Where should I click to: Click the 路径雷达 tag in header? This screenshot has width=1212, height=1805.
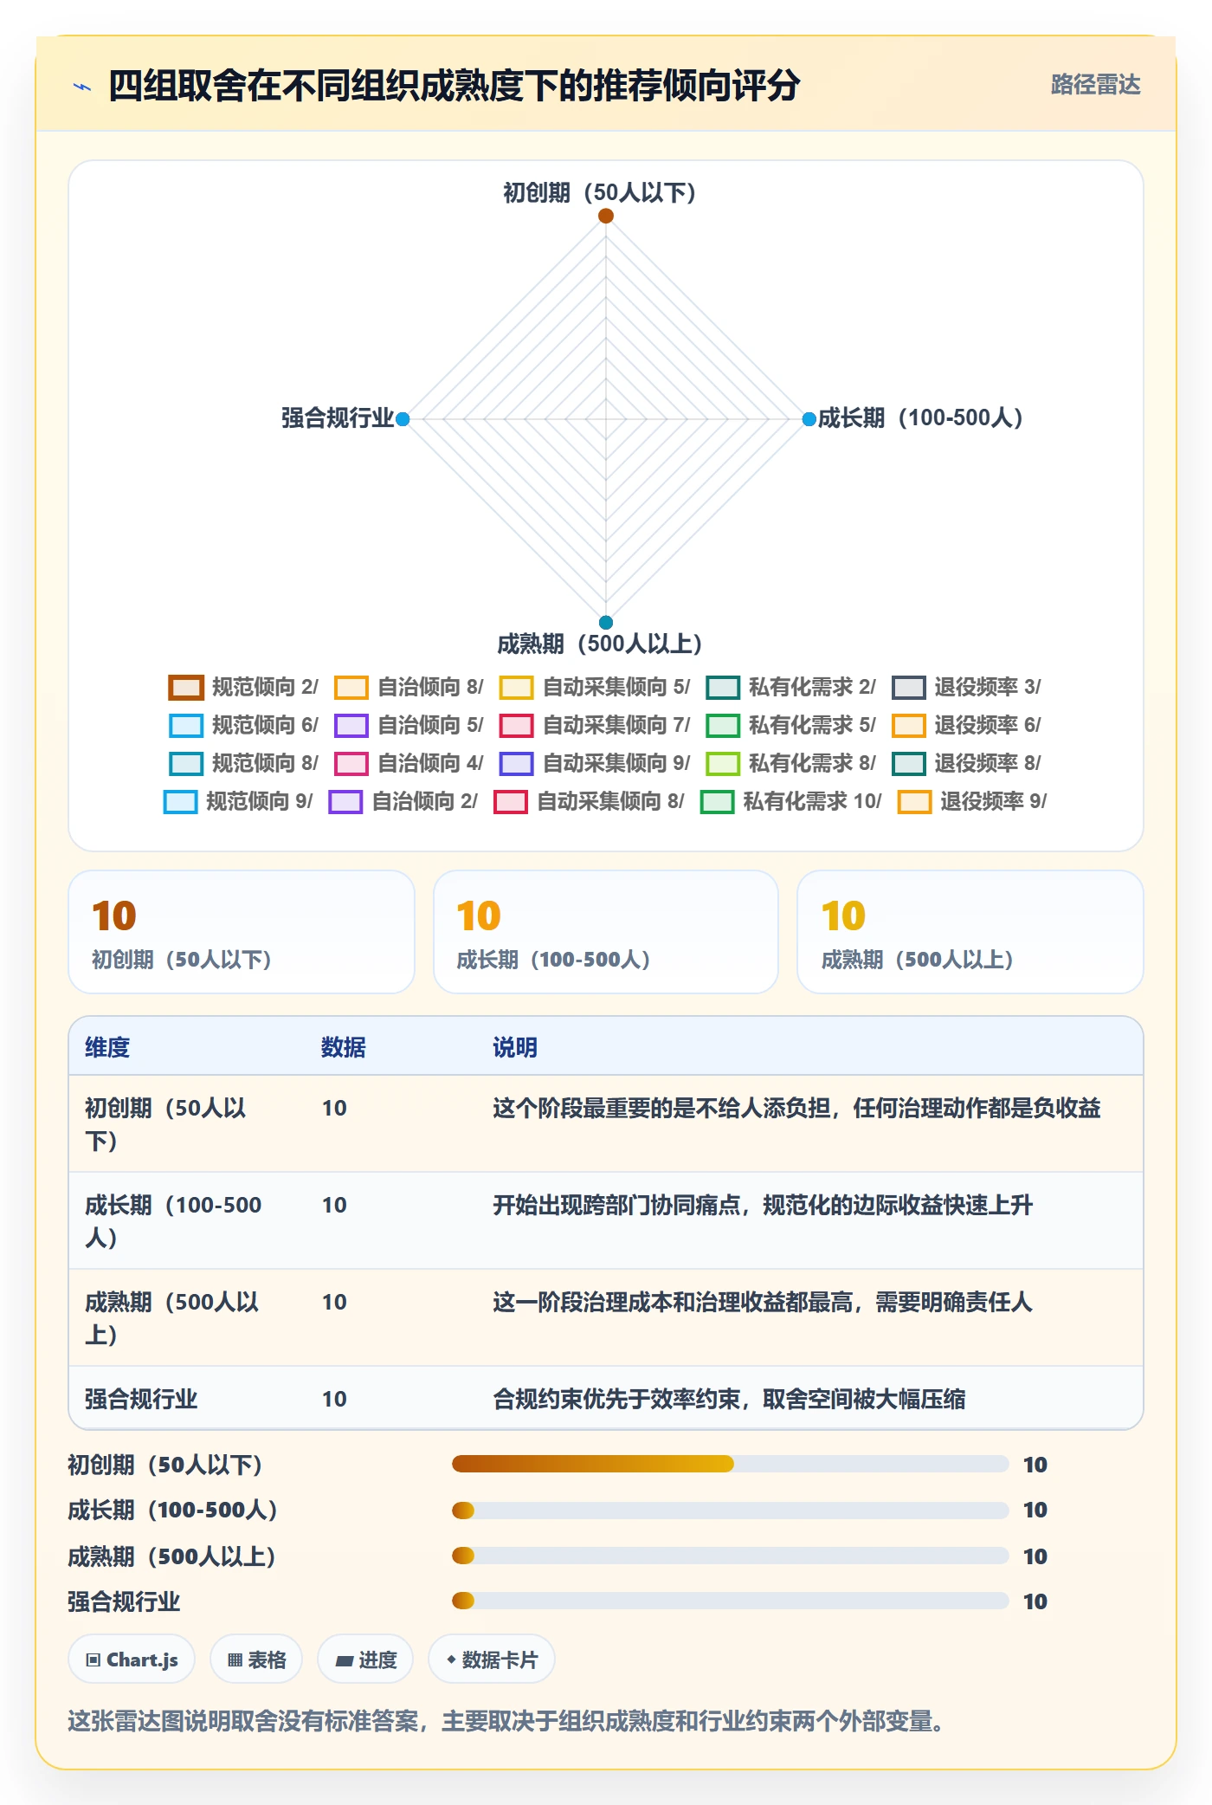coord(1095,85)
